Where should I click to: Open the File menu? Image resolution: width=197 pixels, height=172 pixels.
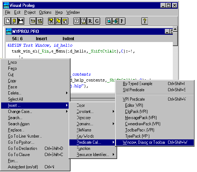click(8, 12)
